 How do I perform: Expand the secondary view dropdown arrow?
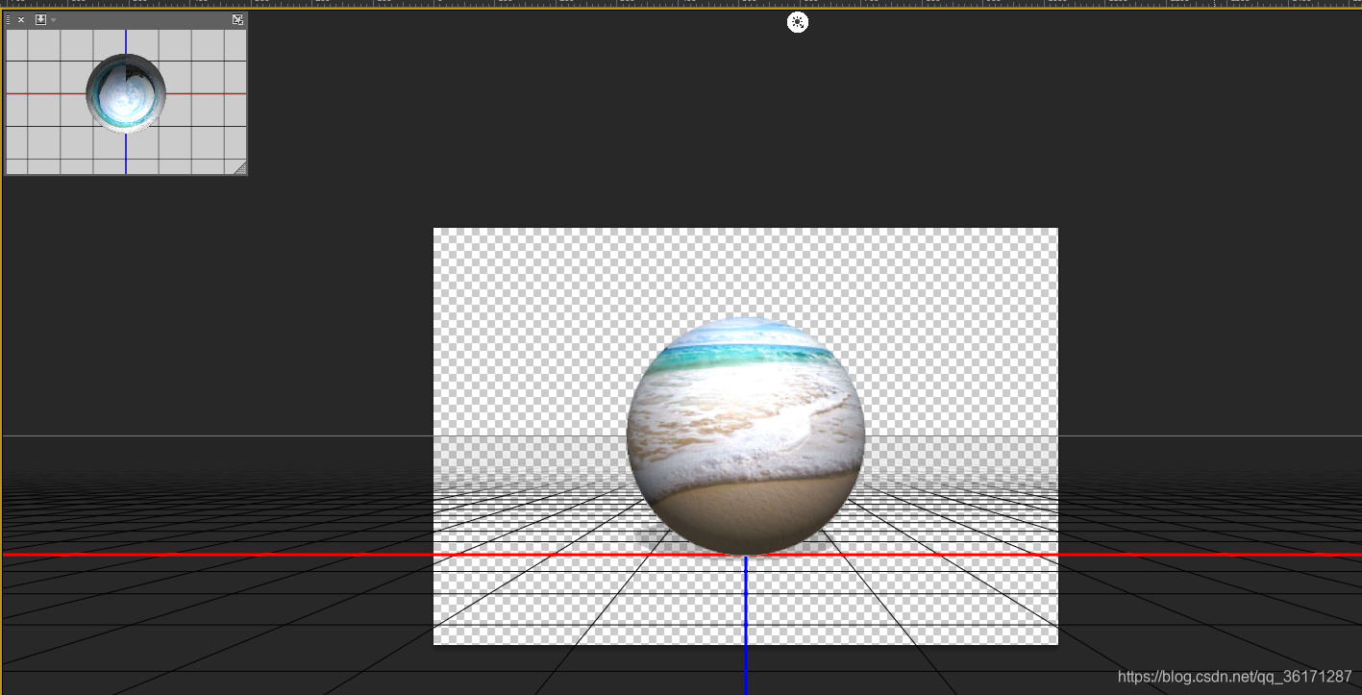(x=54, y=20)
